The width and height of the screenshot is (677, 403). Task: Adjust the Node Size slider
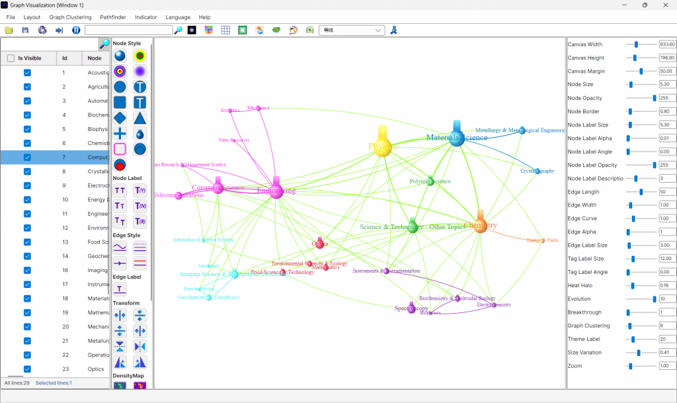(x=631, y=85)
